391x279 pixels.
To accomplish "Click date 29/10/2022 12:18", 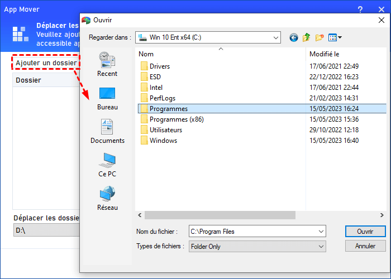I will (x=334, y=130).
